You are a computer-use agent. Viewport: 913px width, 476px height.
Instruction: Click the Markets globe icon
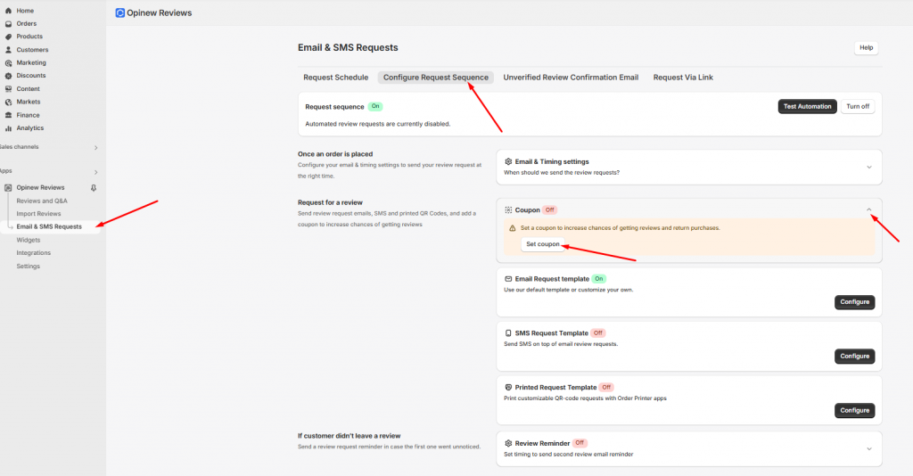(8, 102)
